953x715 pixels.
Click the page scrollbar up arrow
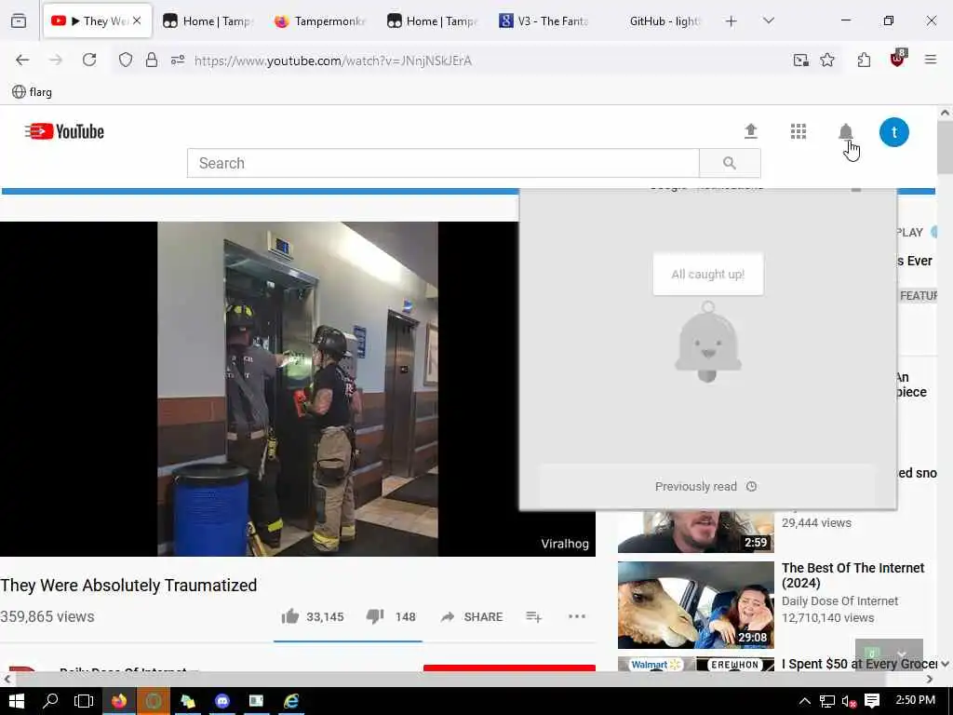945,113
